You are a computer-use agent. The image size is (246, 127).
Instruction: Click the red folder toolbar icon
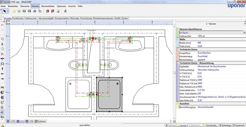(47, 11)
